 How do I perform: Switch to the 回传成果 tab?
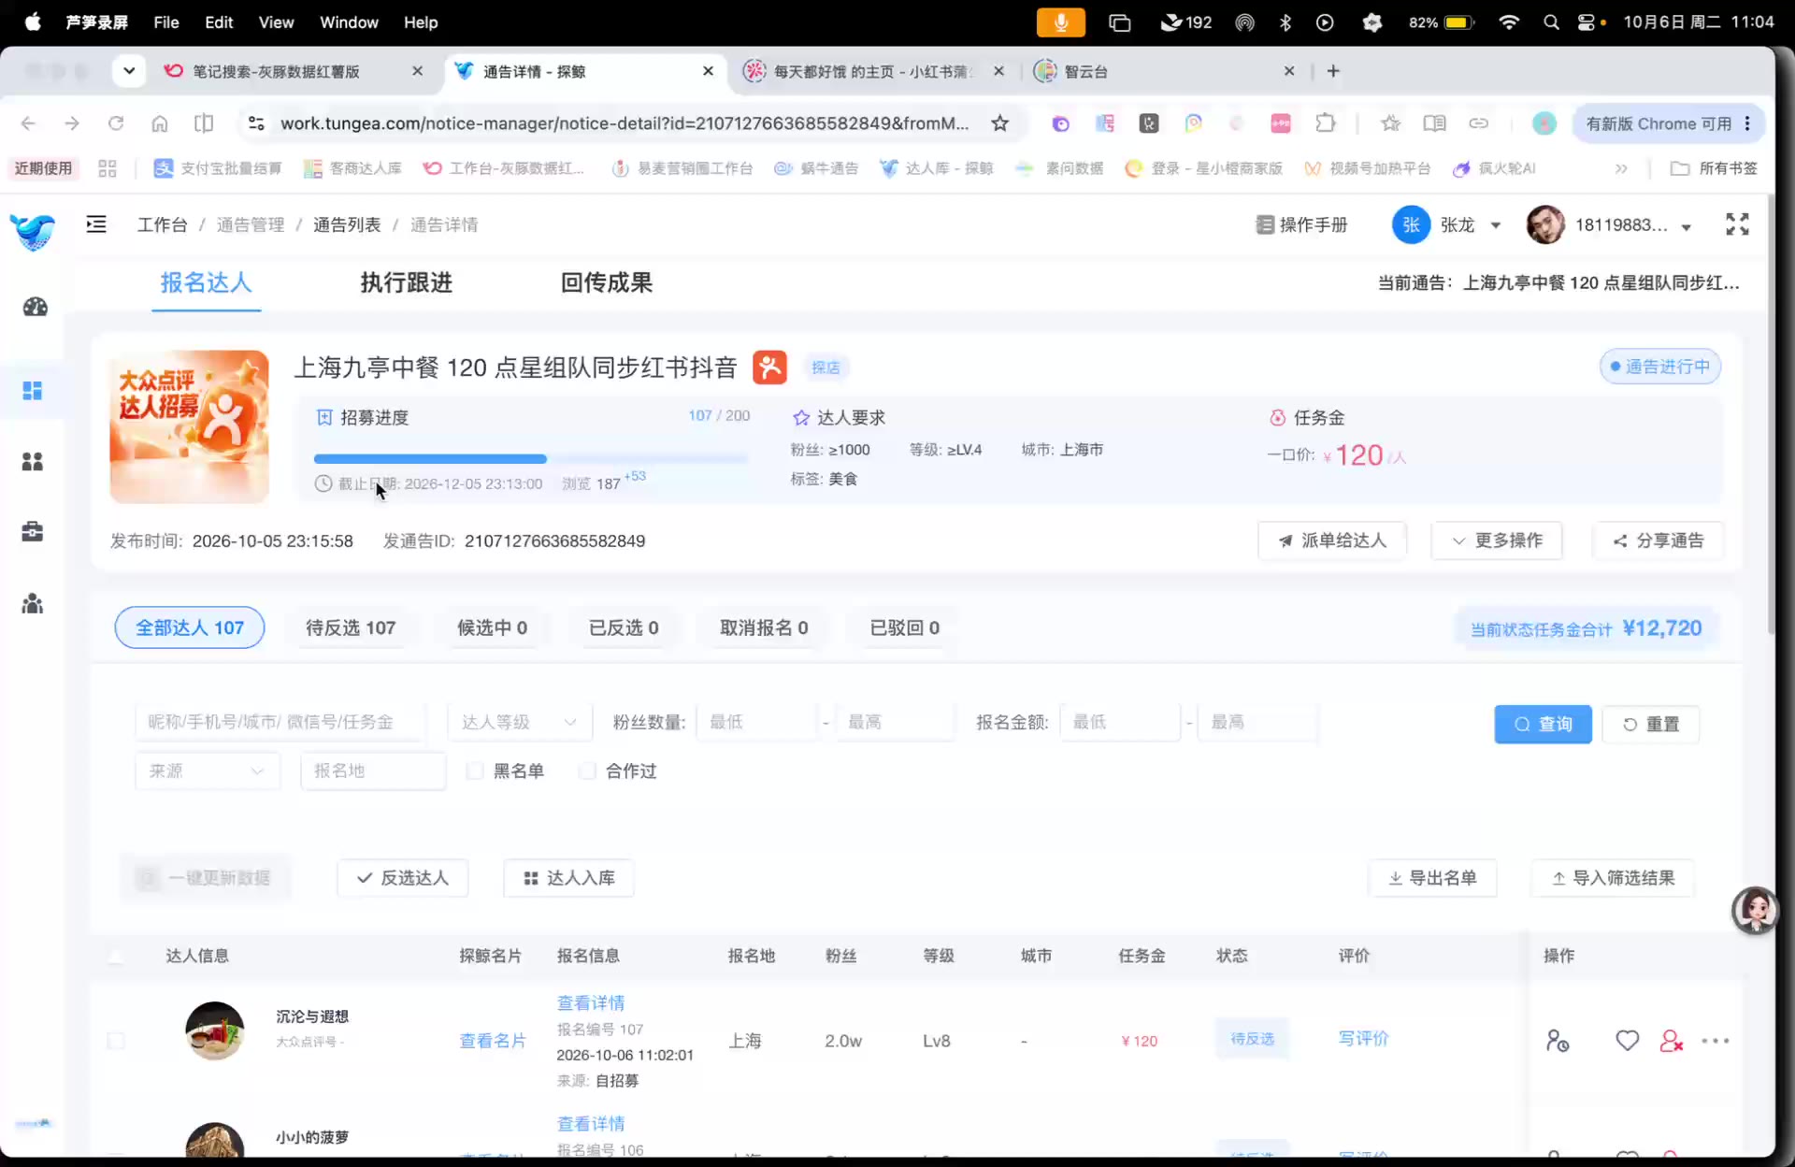(x=607, y=282)
